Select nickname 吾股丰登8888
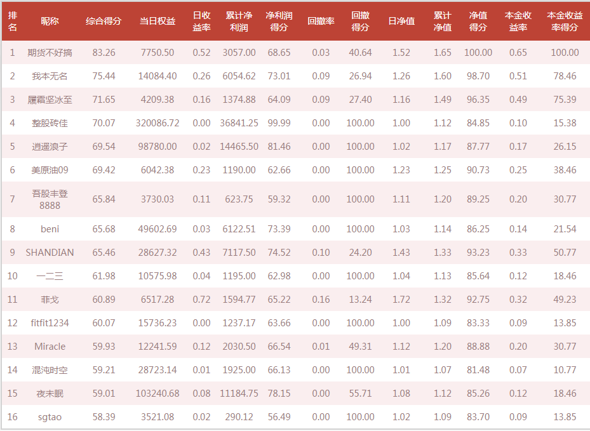 (50, 199)
